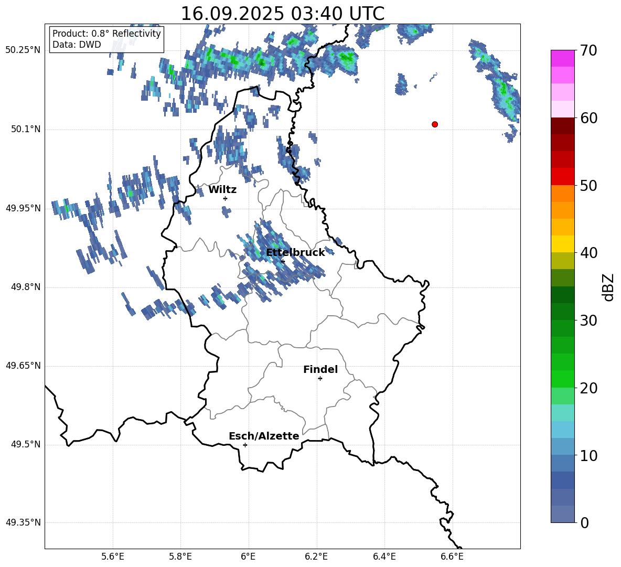Click the red radar site marker dot
The image size is (621, 567).
tap(435, 124)
